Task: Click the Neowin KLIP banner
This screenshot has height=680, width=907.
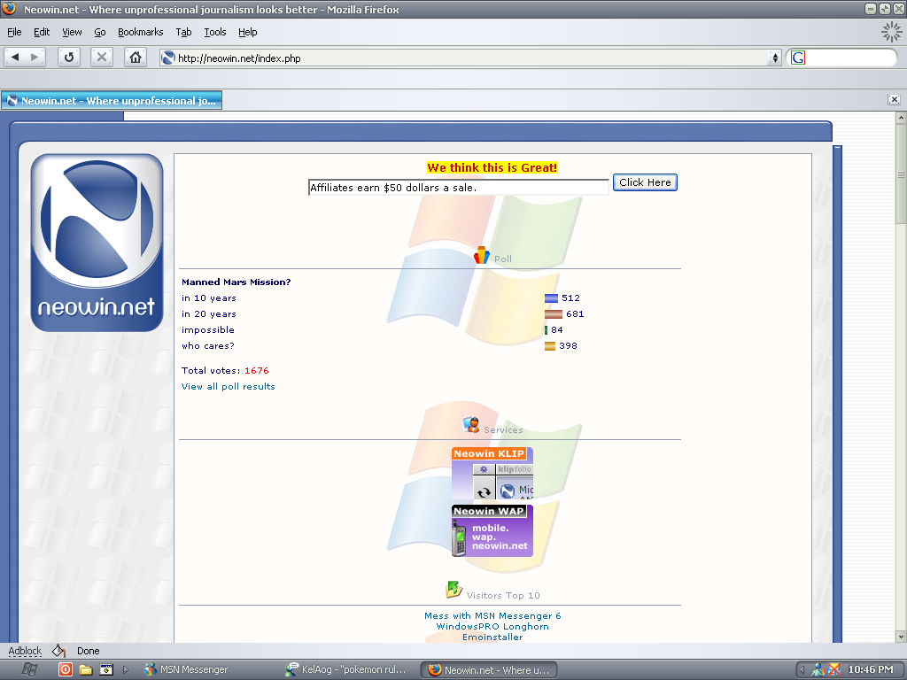Action: [492, 473]
